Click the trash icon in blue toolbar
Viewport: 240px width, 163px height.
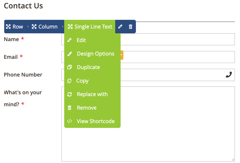point(130,27)
